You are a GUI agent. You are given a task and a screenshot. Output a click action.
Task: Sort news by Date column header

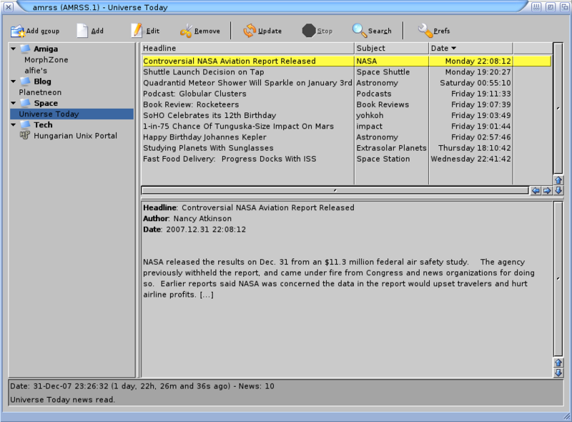tap(470, 48)
